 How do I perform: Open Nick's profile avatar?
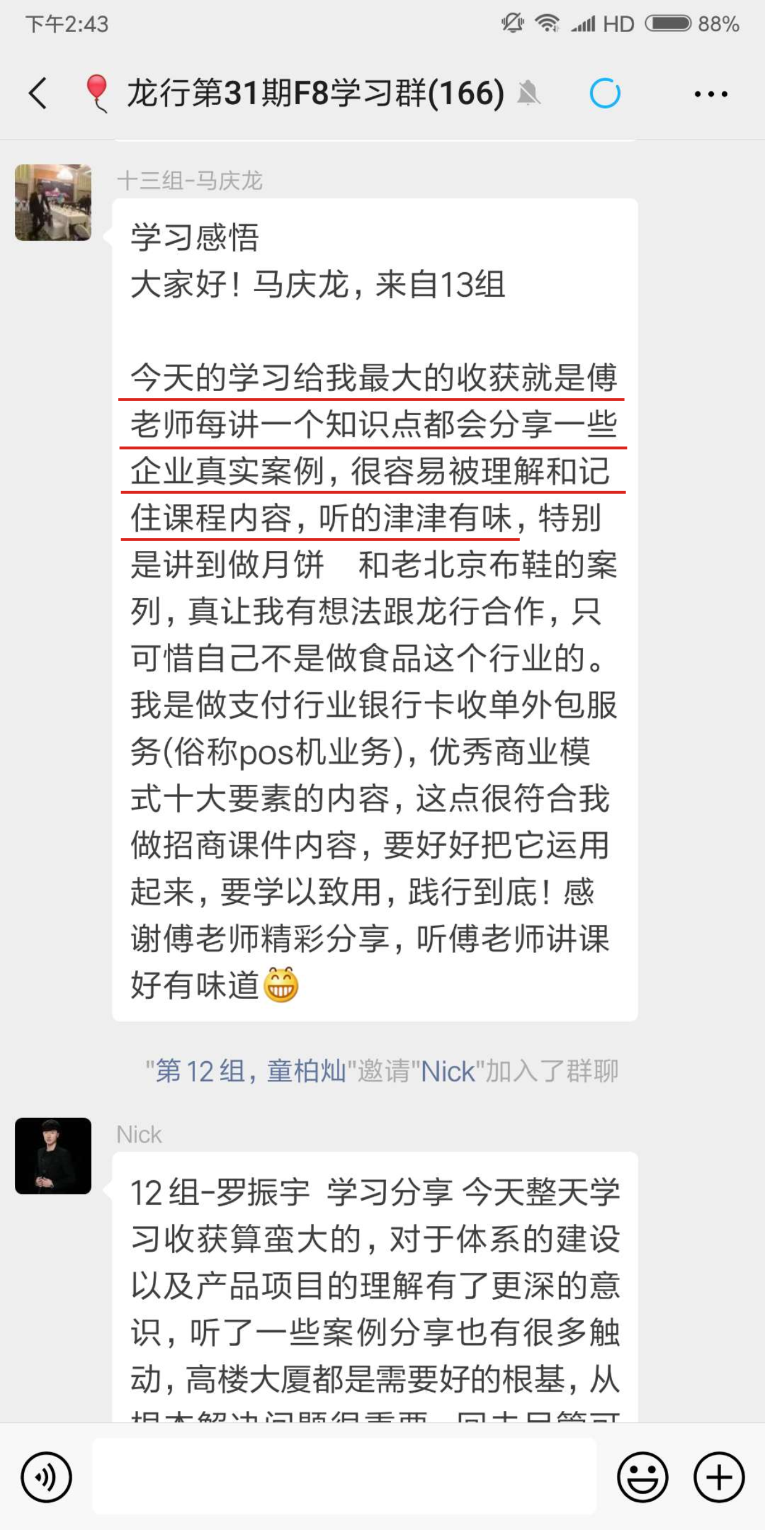pyautogui.click(x=53, y=1156)
